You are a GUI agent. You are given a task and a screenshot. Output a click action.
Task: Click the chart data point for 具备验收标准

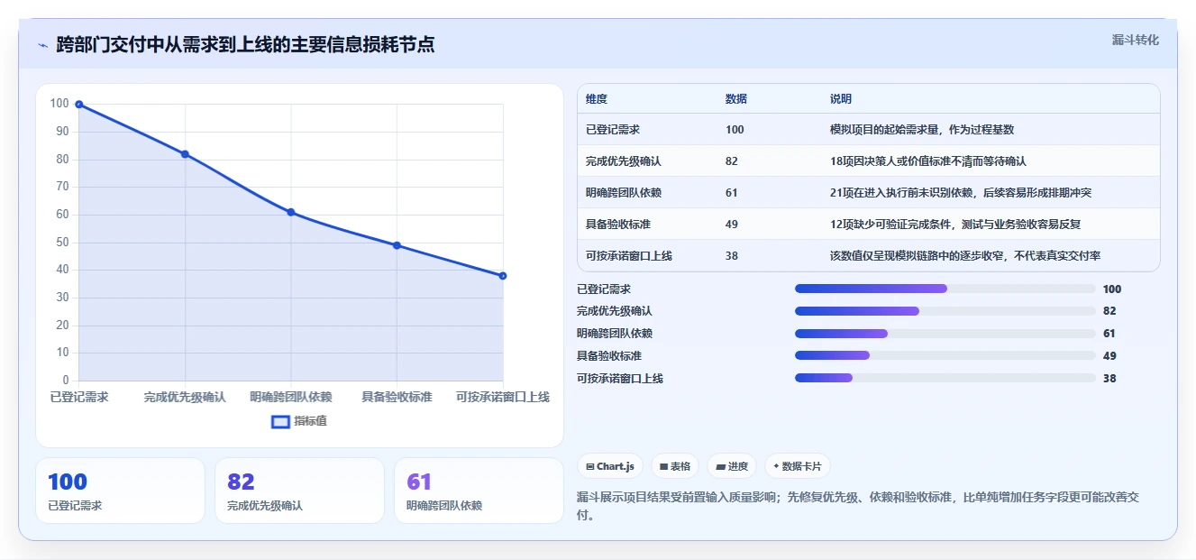397,245
